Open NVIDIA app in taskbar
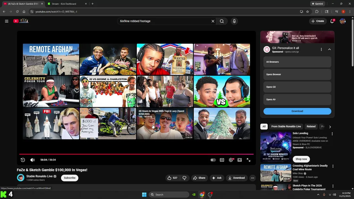The width and height of the screenshot is (354, 199). click(194, 195)
